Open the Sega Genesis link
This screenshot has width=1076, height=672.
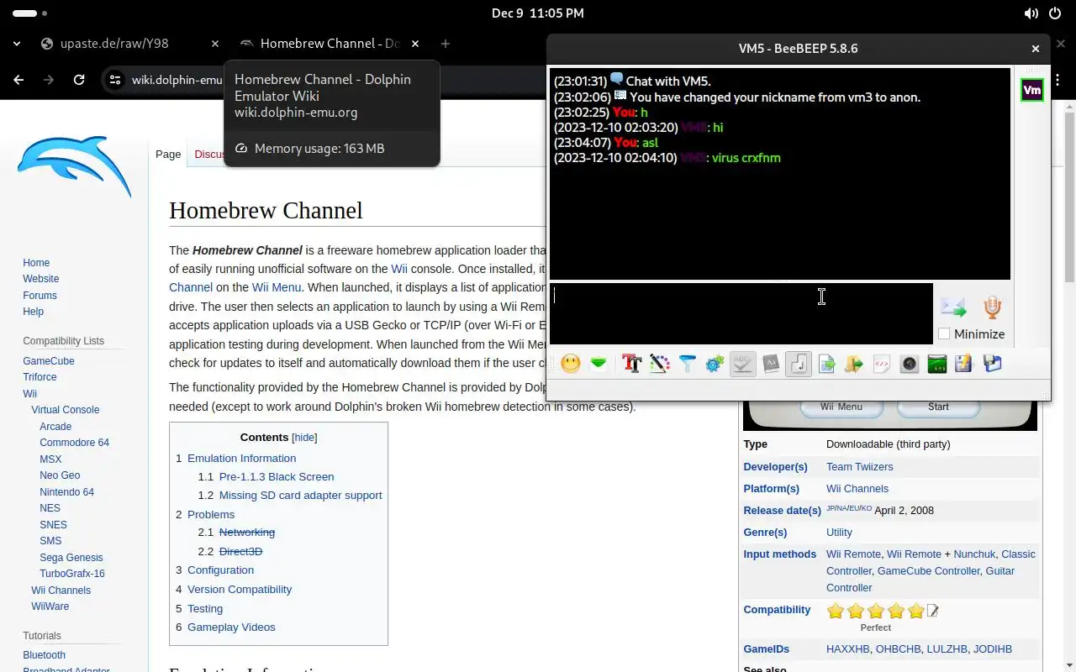pos(71,558)
